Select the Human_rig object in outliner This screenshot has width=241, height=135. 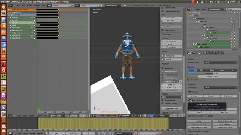click(195, 13)
